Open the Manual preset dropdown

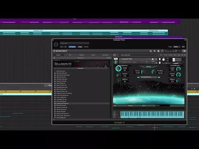[x=75, y=43]
